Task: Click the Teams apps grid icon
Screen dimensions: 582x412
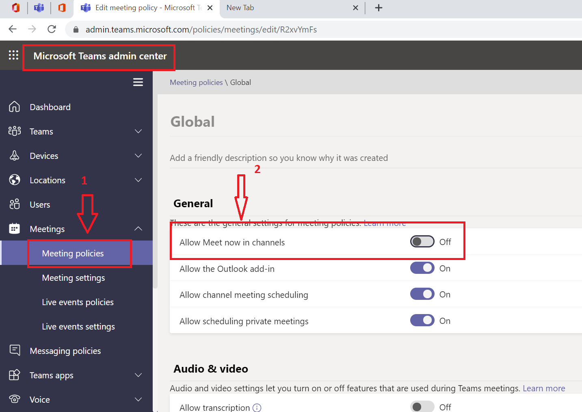Action: pyautogui.click(x=15, y=375)
